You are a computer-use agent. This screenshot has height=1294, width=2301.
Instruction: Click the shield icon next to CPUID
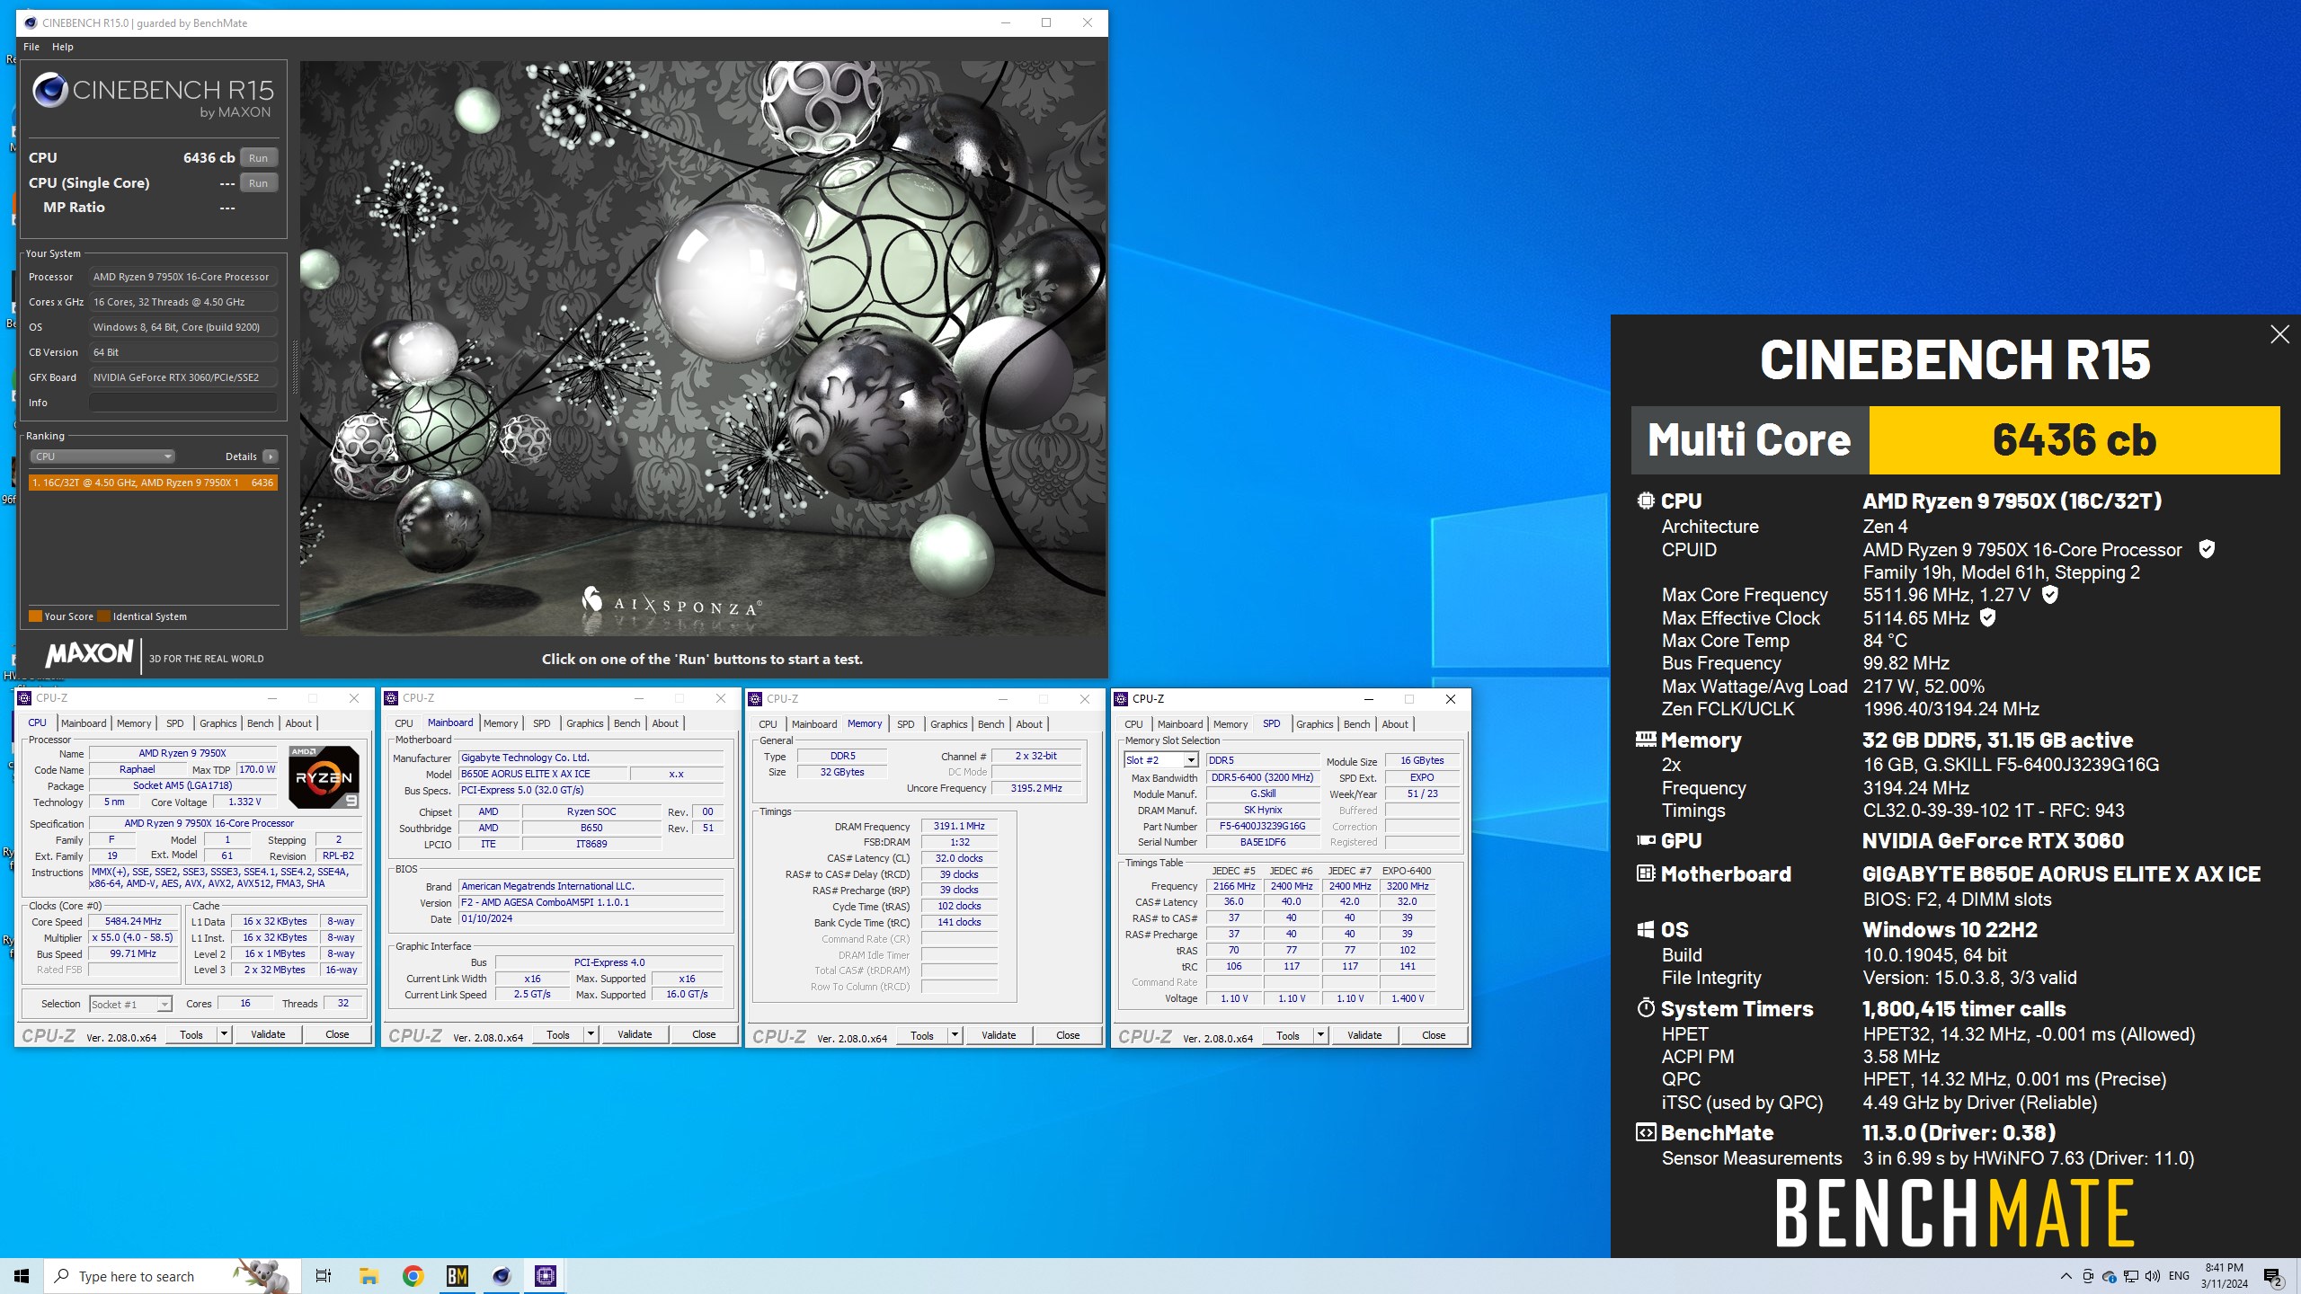tap(2206, 549)
